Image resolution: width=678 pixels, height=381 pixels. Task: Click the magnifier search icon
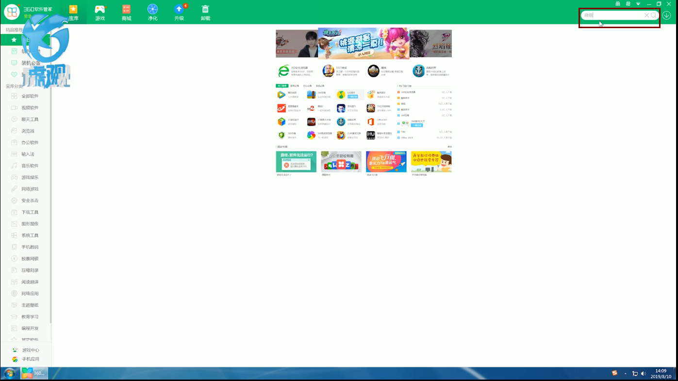pyautogui.click(x=654, y=16)
